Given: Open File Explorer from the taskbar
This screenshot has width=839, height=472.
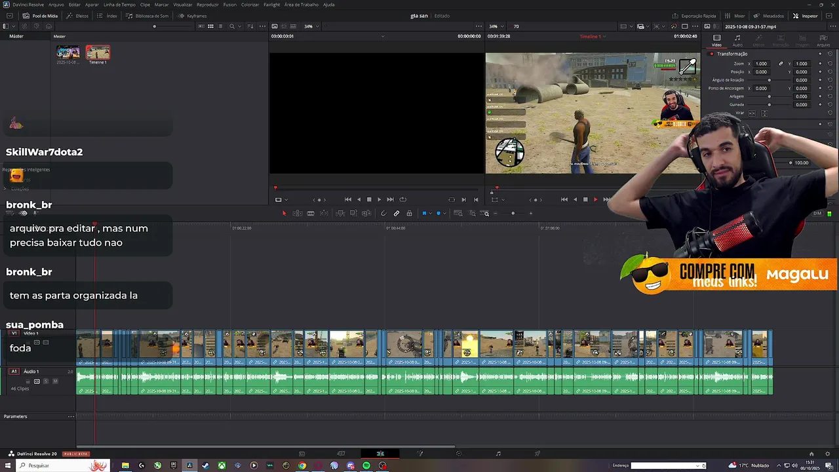Looking at the screenshot, I should pos(125,465).
